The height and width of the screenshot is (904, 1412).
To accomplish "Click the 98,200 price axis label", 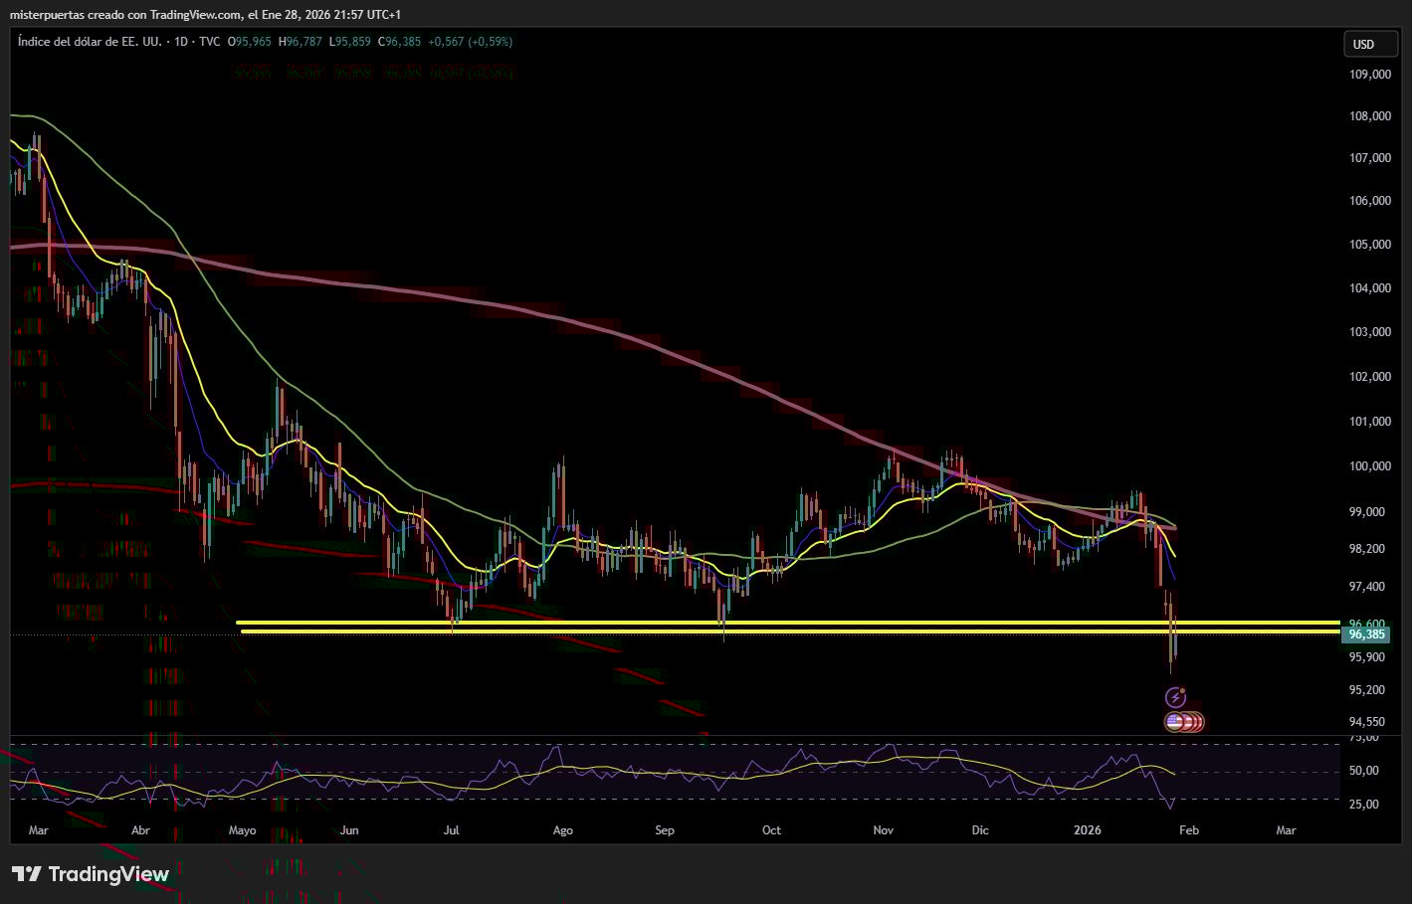I will click(x=1366, y=549).
